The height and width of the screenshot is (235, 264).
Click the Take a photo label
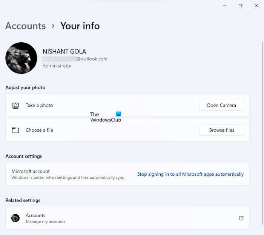[x=39, y=106]
